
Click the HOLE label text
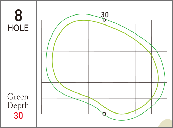click(x=18, y=28)
